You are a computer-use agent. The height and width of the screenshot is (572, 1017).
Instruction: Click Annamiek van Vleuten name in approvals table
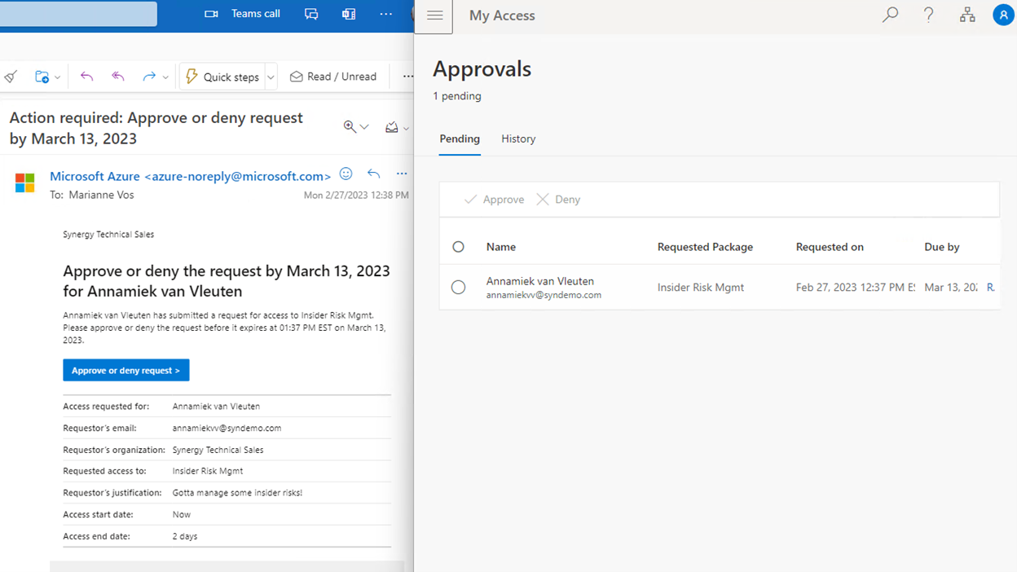coord(540,281)
